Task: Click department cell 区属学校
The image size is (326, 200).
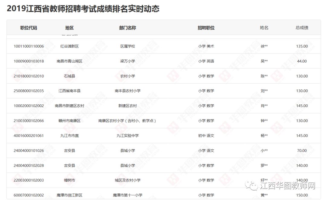Action: (127, 46)
